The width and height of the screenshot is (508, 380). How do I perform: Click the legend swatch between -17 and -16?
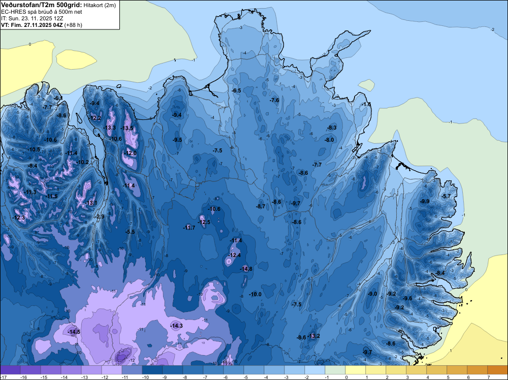[10, 370]
